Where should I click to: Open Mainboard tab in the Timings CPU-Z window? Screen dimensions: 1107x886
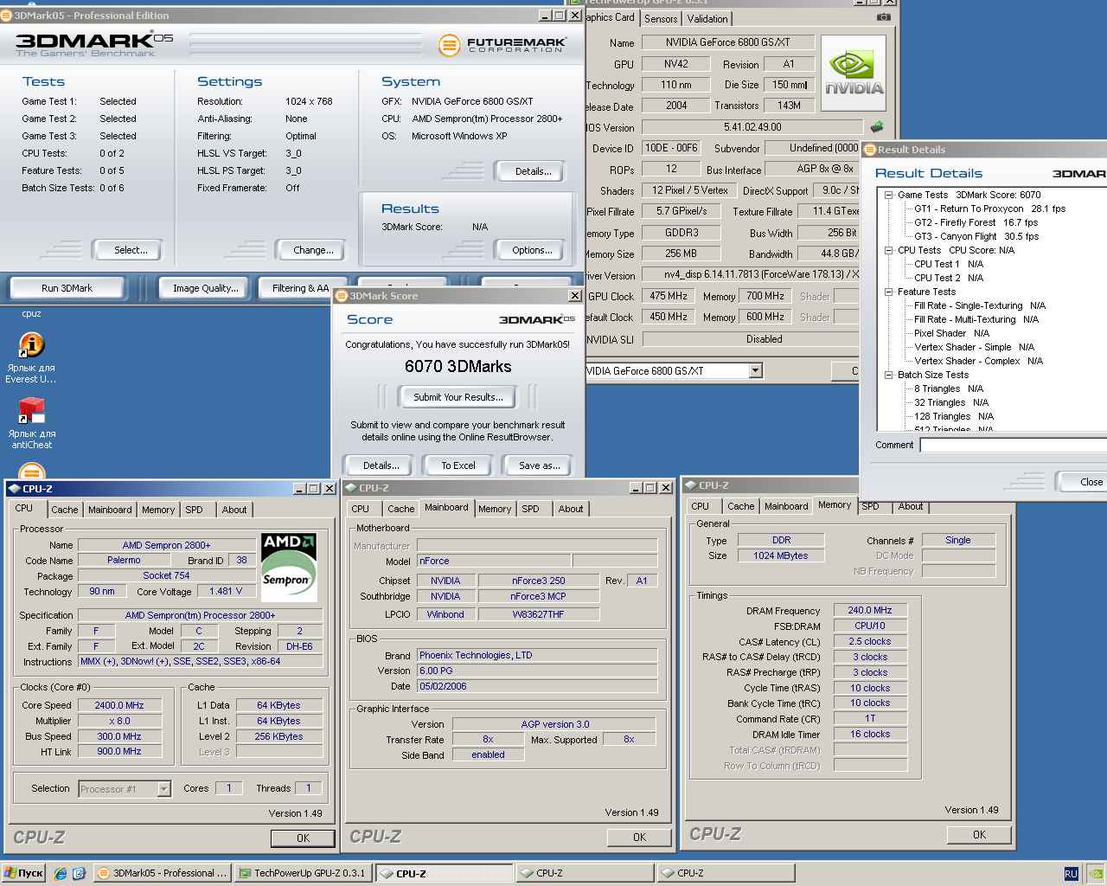[786, 507]
